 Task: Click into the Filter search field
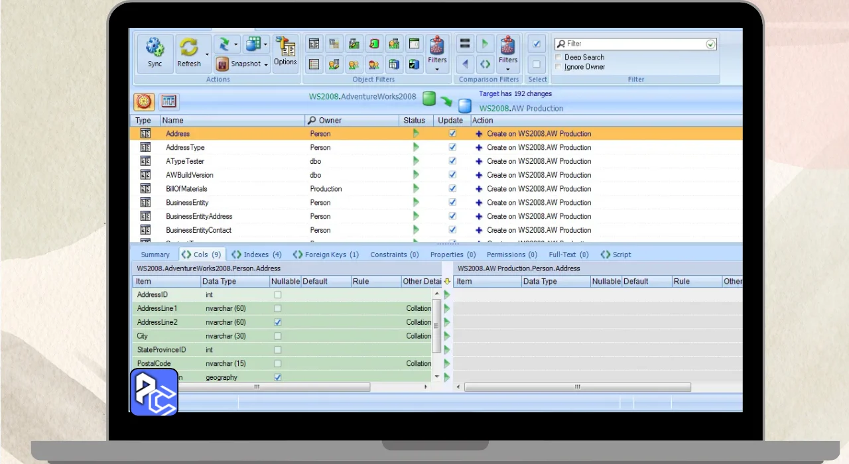point(633,44)
